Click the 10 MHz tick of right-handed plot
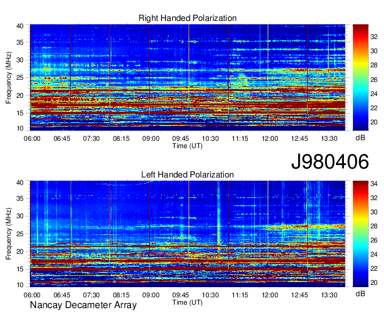The width and height of the screenshot is (384, 312). pyautogui.click(x=20, y=128)
